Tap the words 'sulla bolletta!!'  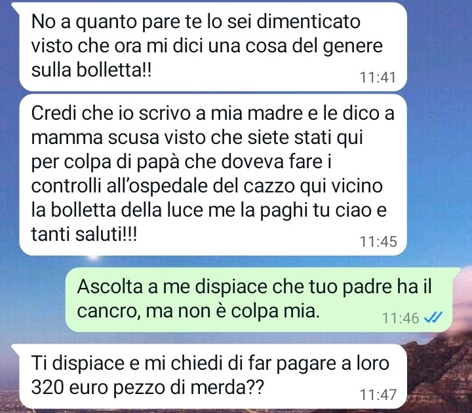click(x=92, y=70)
